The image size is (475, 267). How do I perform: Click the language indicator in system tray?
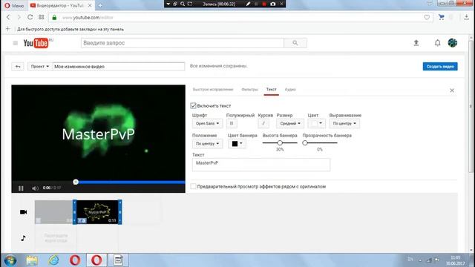[410, 260]
